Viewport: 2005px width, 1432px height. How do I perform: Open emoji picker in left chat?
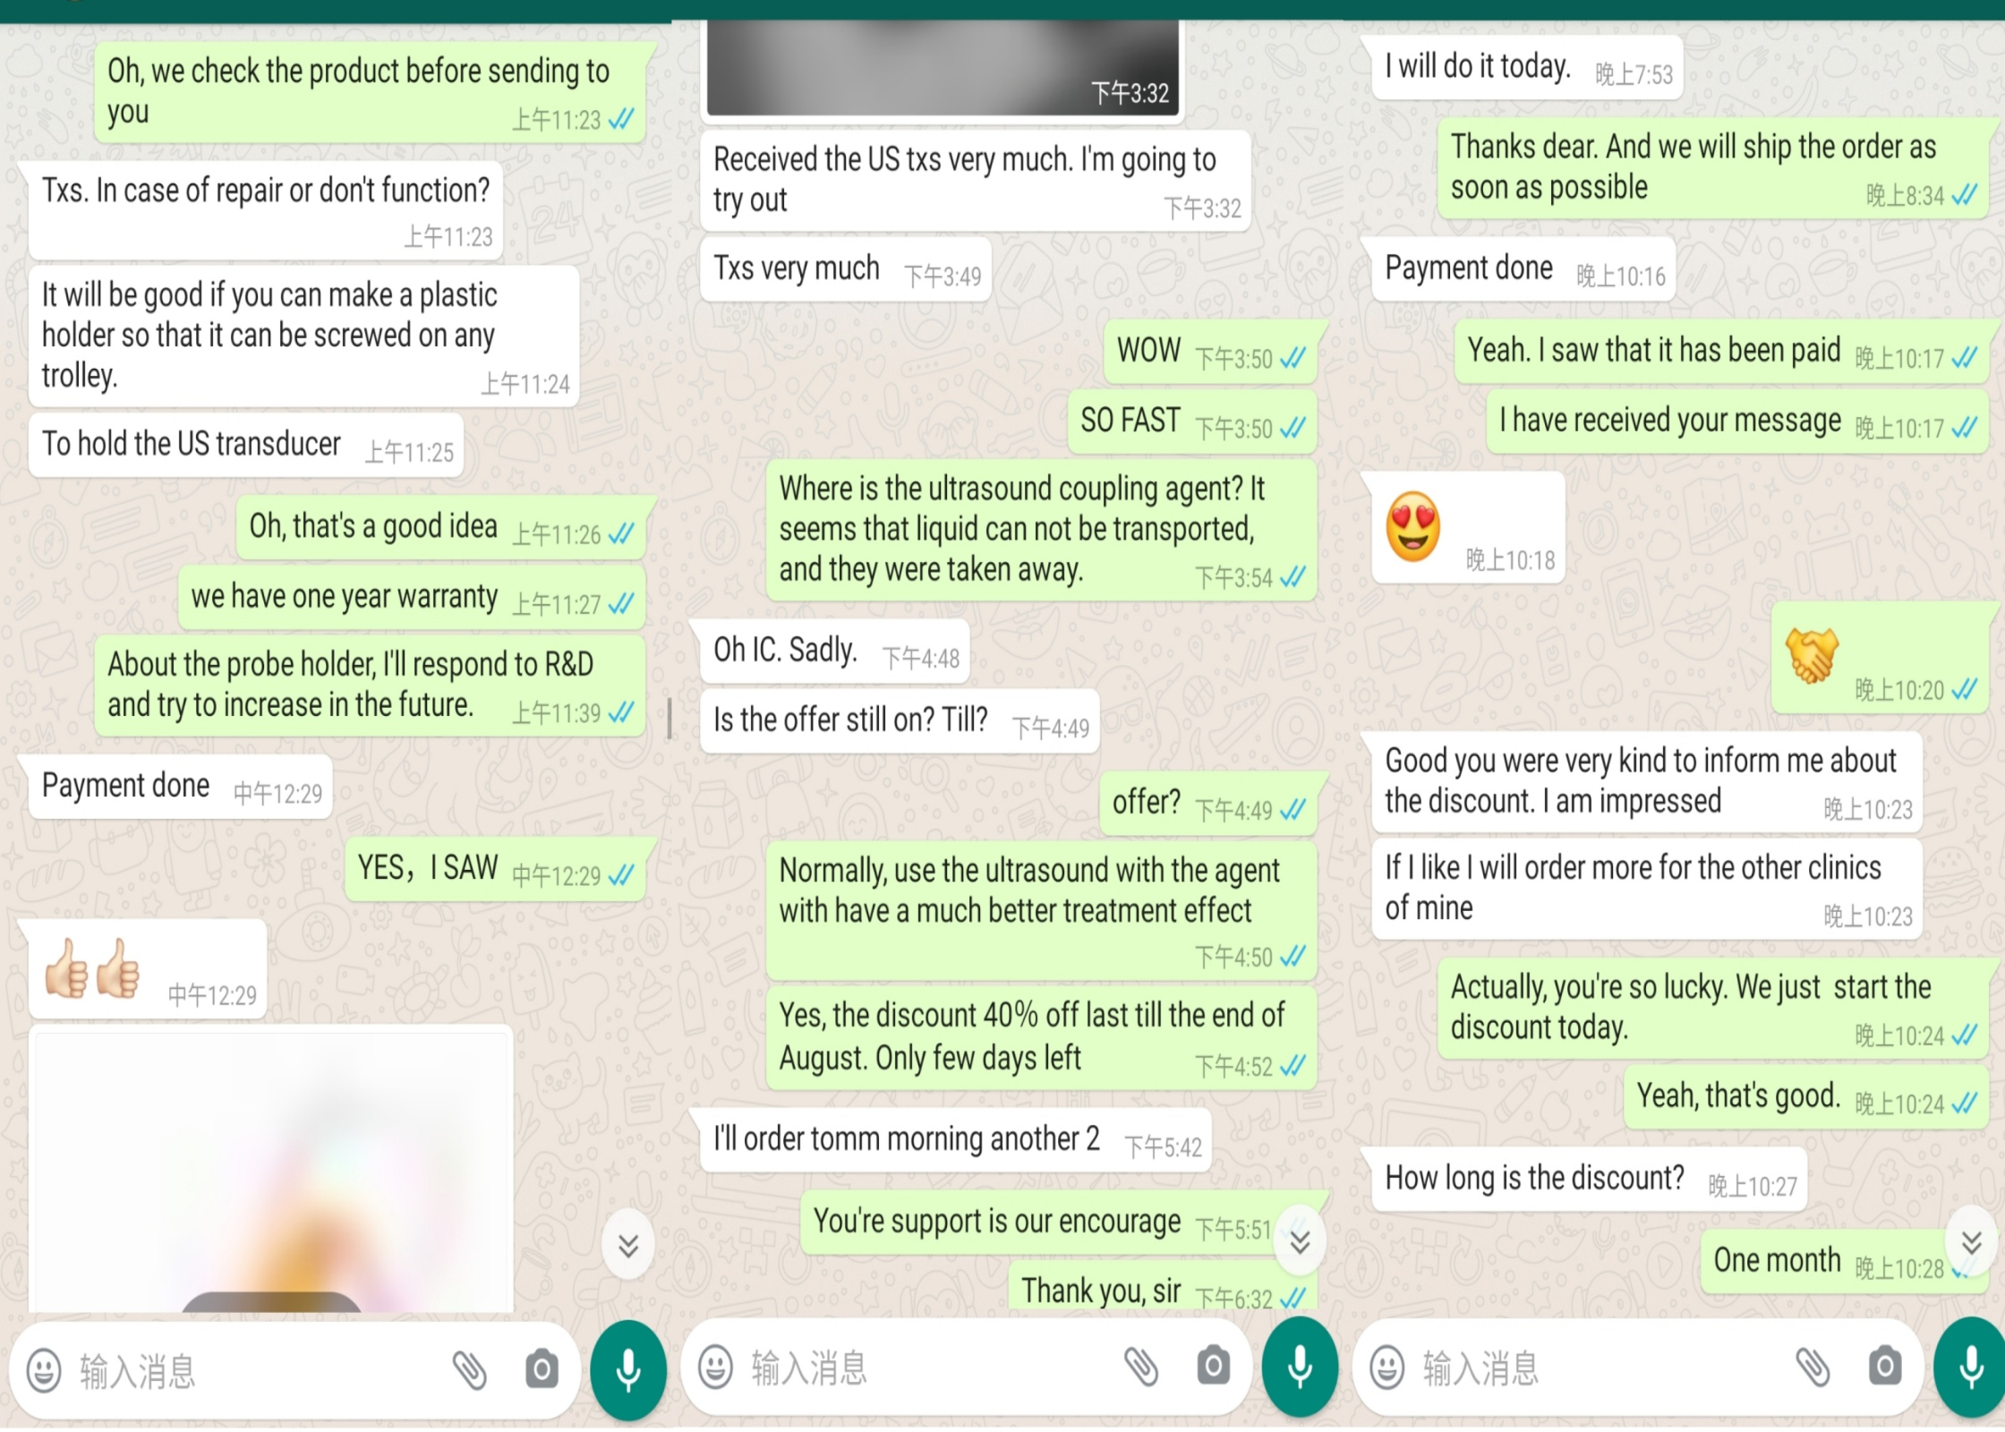pos(44,1370)
